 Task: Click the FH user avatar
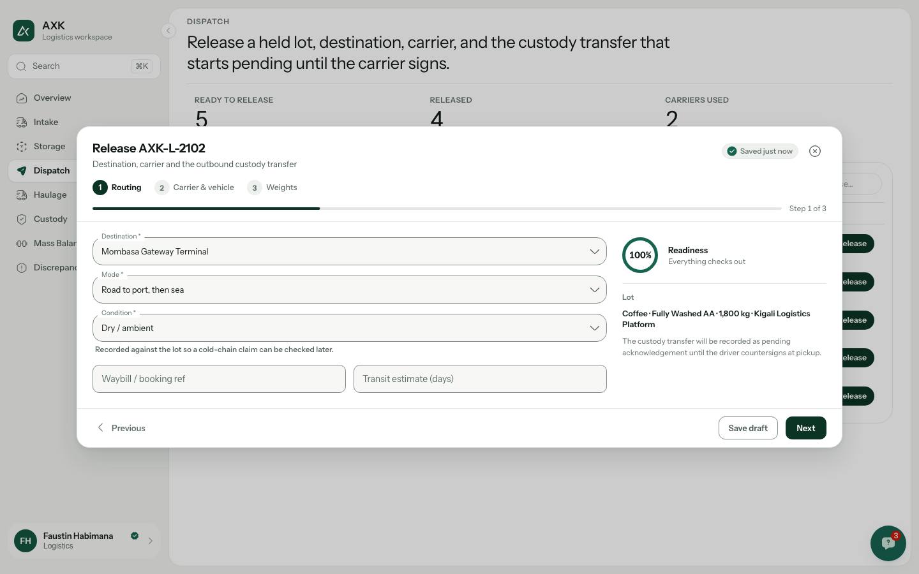26,541
